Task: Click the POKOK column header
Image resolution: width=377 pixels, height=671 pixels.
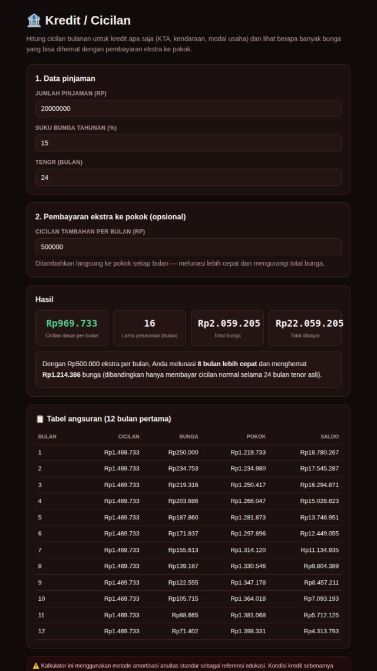Action: [256, 436]
